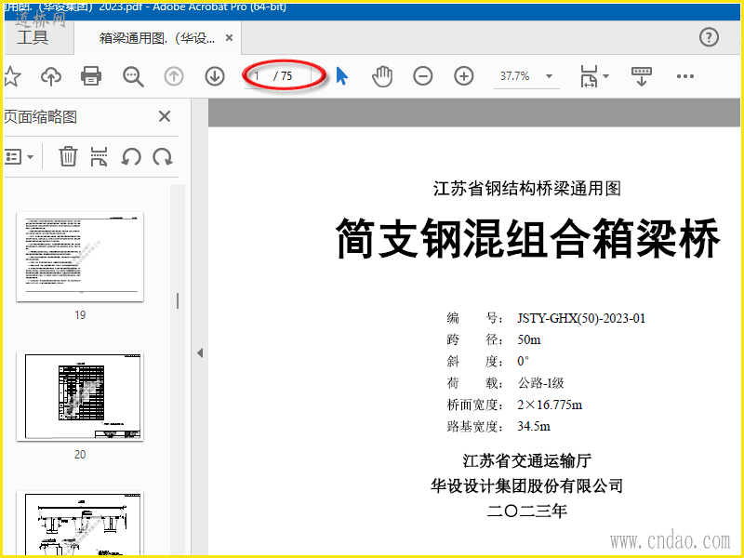The image size is (744, 558).
Task: Zoom out with minus button
Action: pyautogui.click(x=423, y=76)
